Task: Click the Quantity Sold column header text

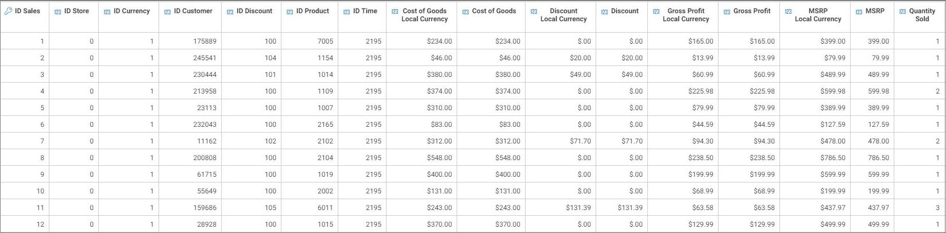Action: tap(922, 15)
